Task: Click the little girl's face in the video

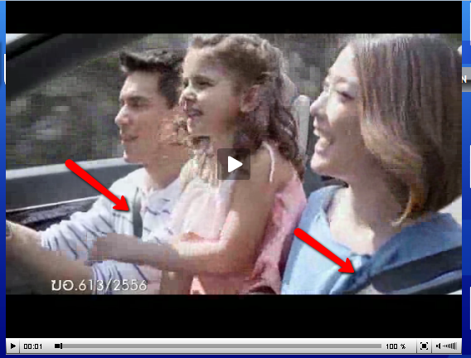Action: coord(207,99)
